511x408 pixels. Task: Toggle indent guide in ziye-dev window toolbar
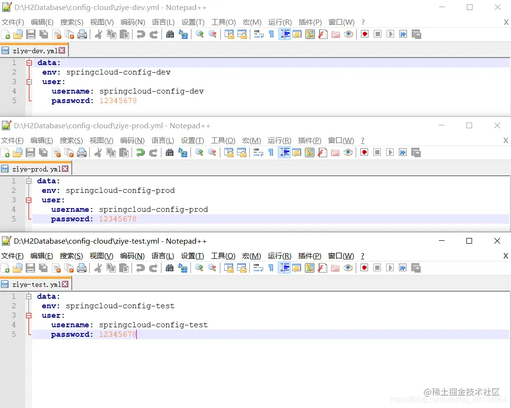(284, 34)
